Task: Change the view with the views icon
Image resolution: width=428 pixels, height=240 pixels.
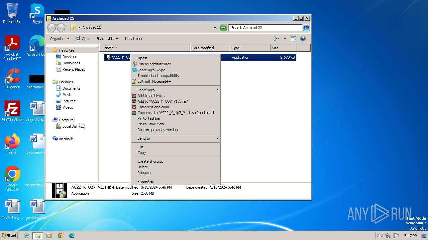Action: [x=276, y=39]
